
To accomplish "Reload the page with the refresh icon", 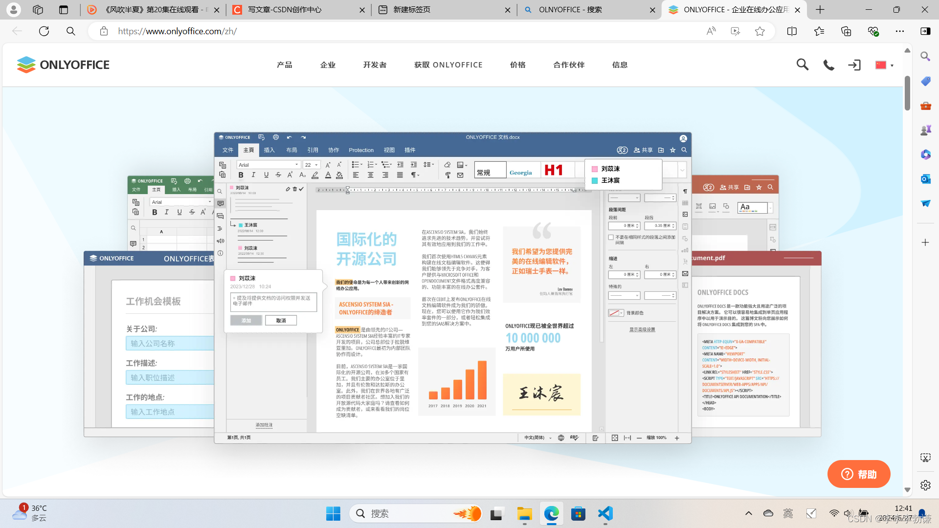I will [44, 31].
